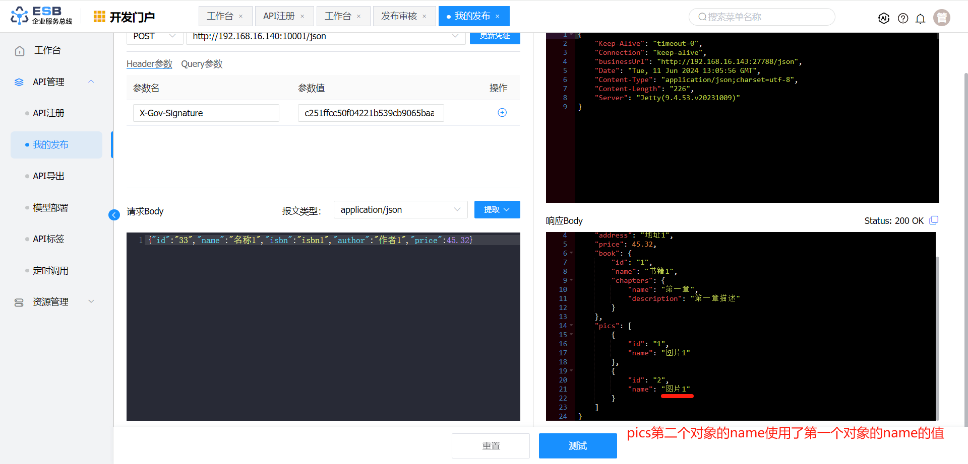
Task: Expand the 资源管理 menu group
Action: [91, 301]
